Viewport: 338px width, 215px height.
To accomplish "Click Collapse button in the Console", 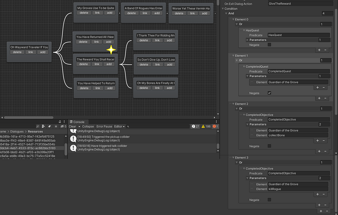I will coord(88,126).
